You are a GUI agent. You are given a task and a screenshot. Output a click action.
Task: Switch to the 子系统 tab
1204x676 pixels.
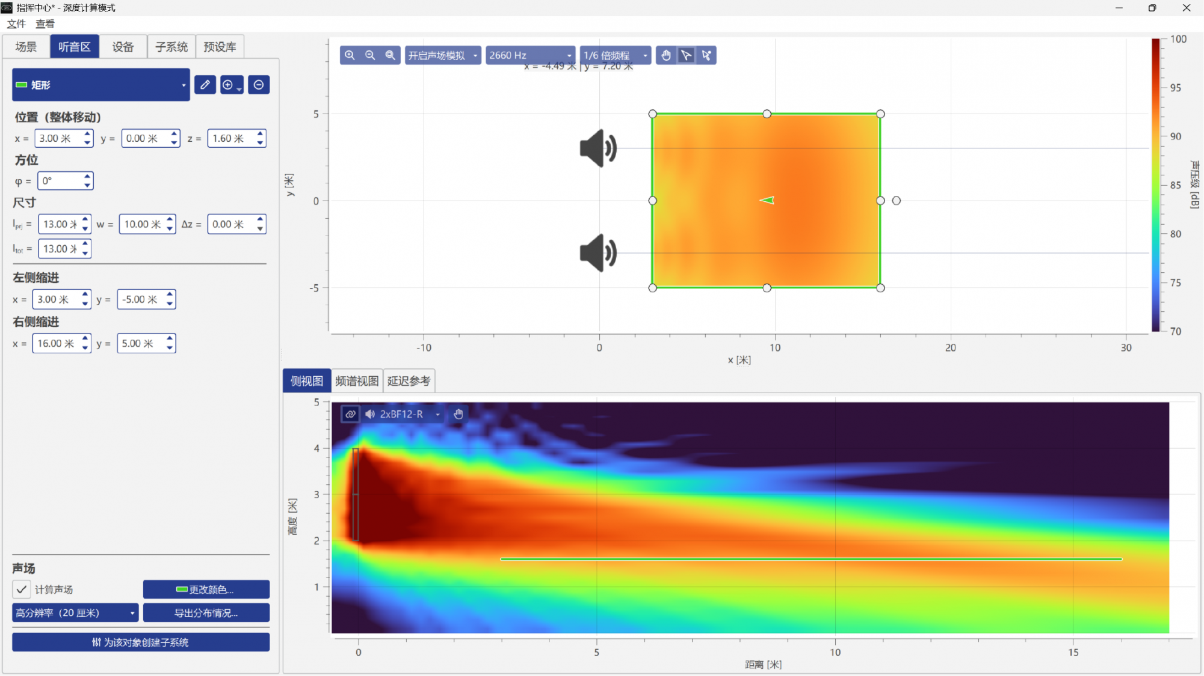point(171,47)
